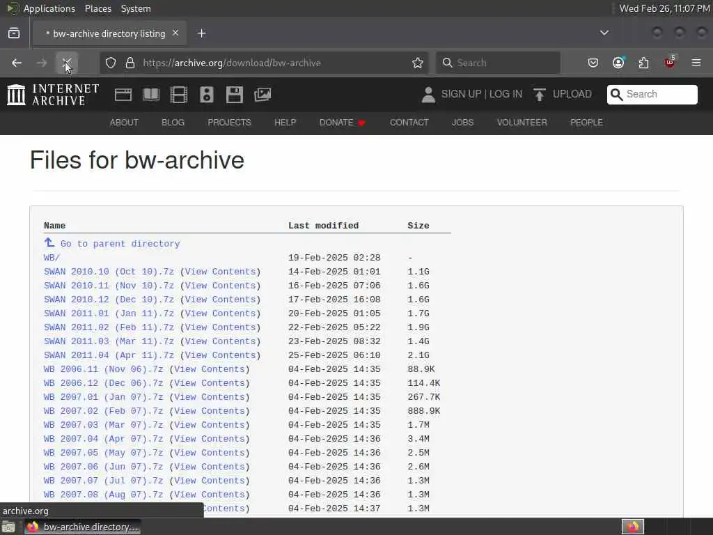Click the Last modified column header
713x535 pixels.
pos(323,226)
